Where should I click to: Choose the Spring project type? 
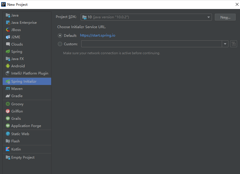click(x=27, y=51)
